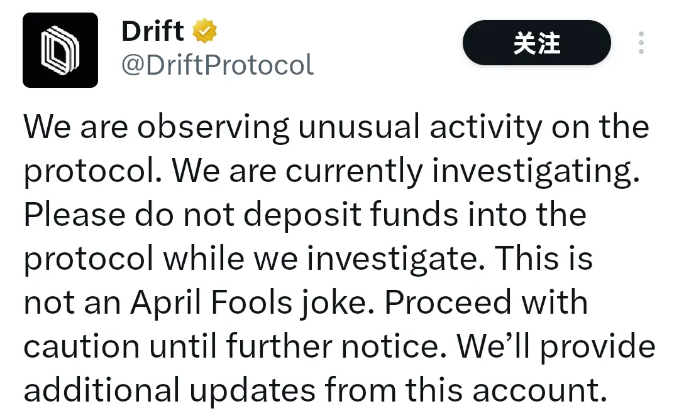Image resolution: width=679 pixels, height=416 pixels.
Task: Open the Drift display name link
Action: (x=152, y=31)
